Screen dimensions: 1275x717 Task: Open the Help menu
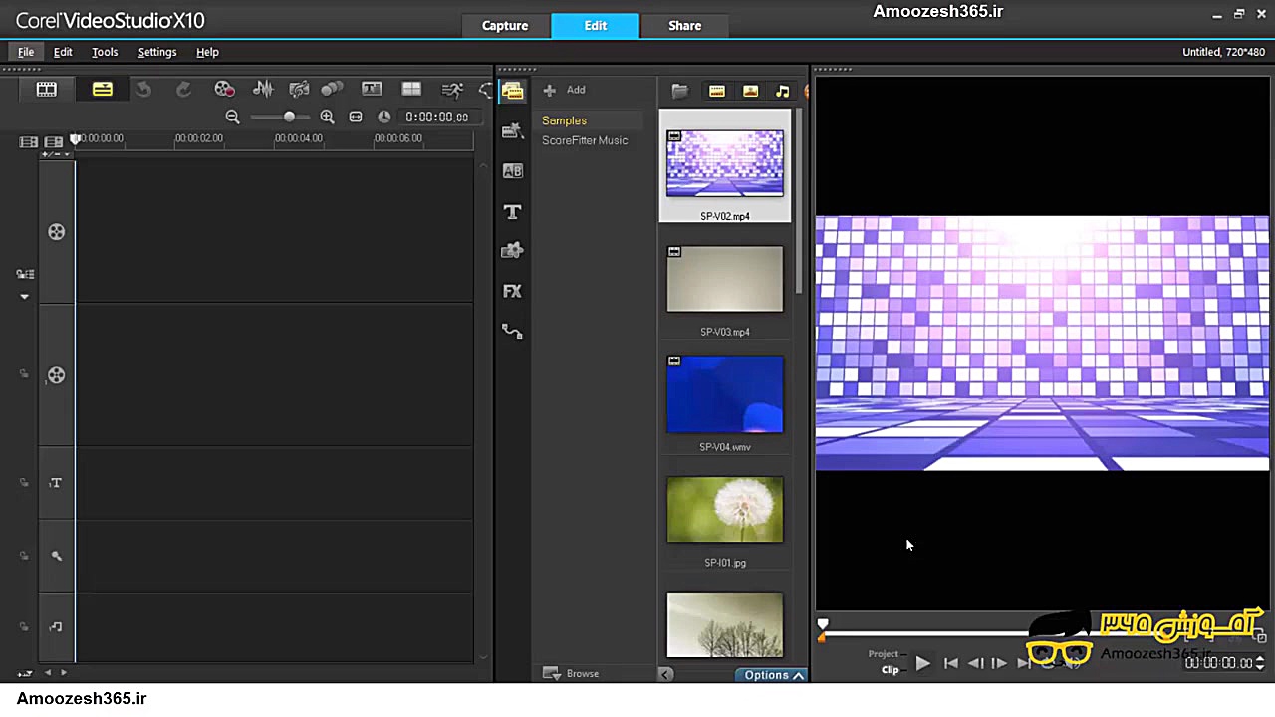[x=207, y=52]
